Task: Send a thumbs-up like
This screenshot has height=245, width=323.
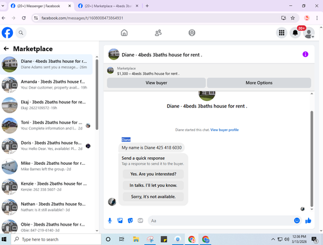Action: click(x=308, y=220)
